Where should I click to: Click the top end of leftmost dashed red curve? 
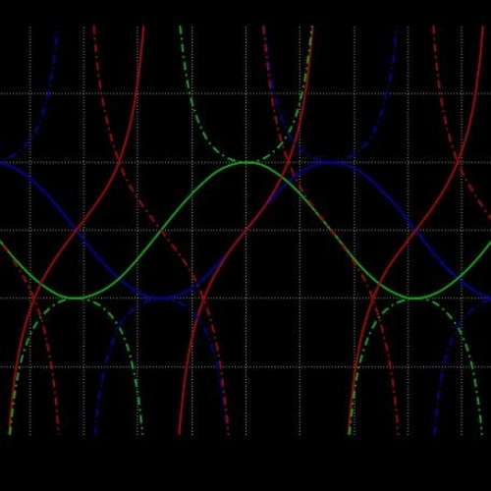point(94,27)
